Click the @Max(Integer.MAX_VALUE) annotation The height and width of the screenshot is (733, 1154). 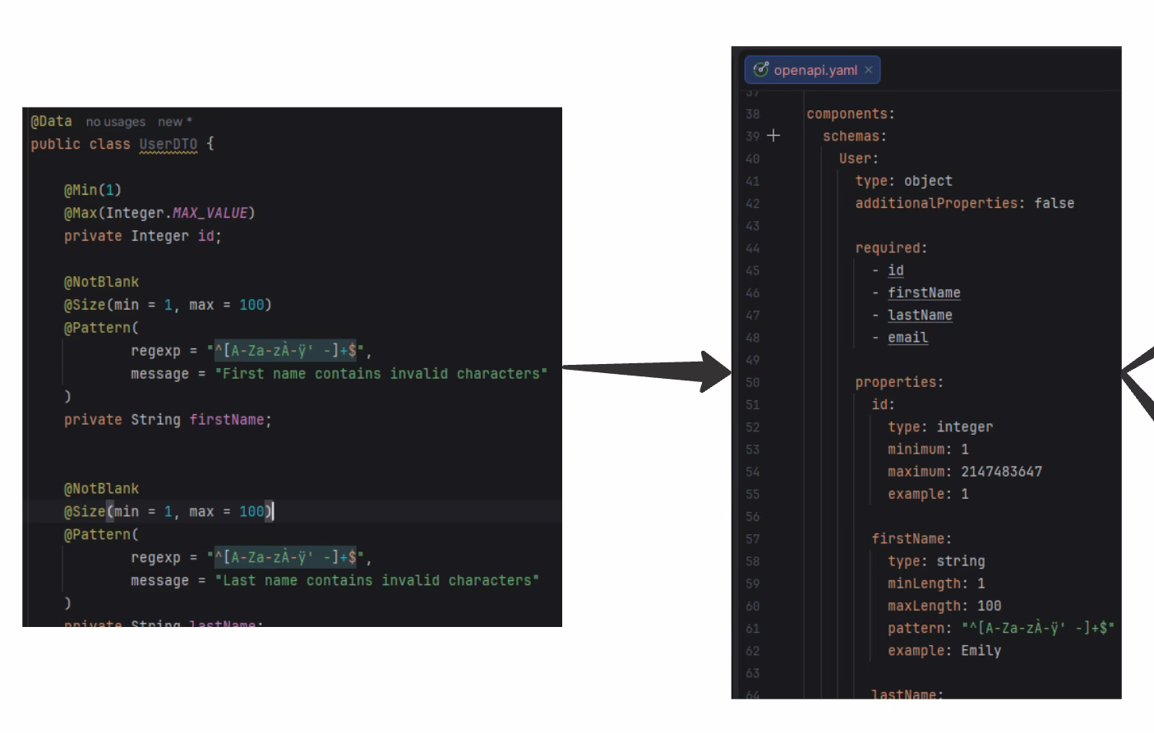point(159,213)
